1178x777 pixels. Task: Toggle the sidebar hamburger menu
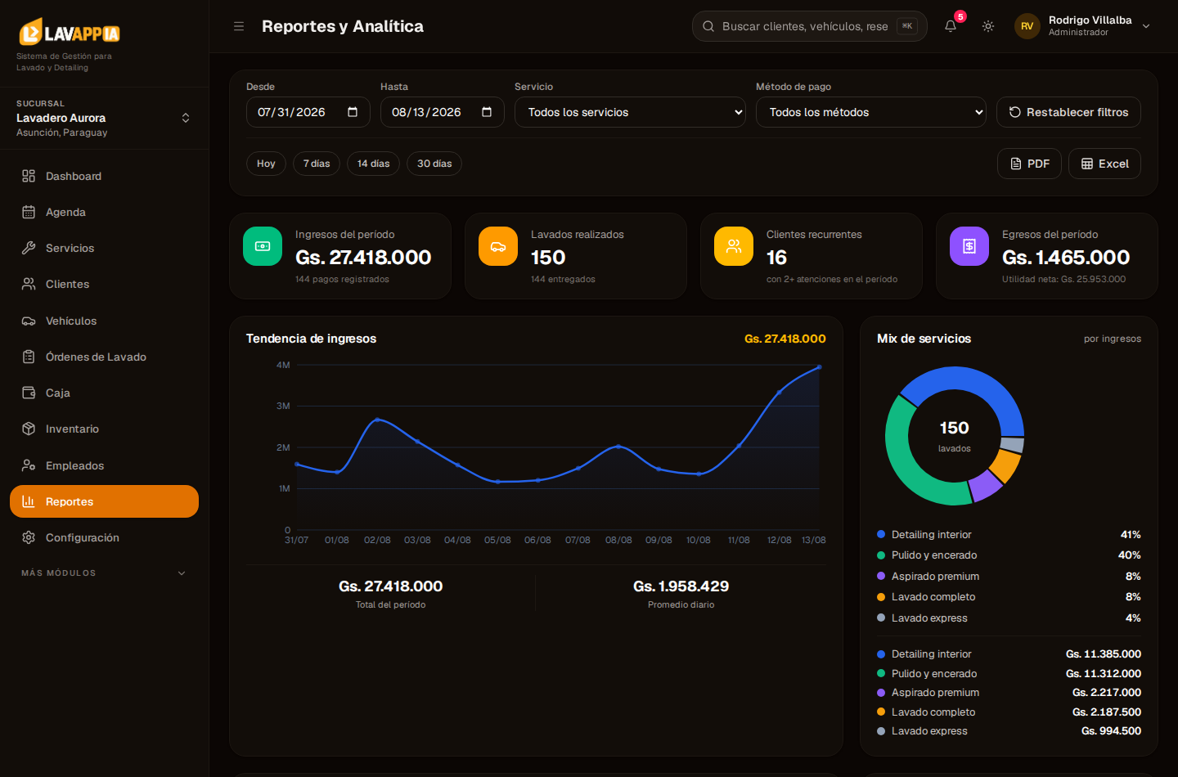239,26
